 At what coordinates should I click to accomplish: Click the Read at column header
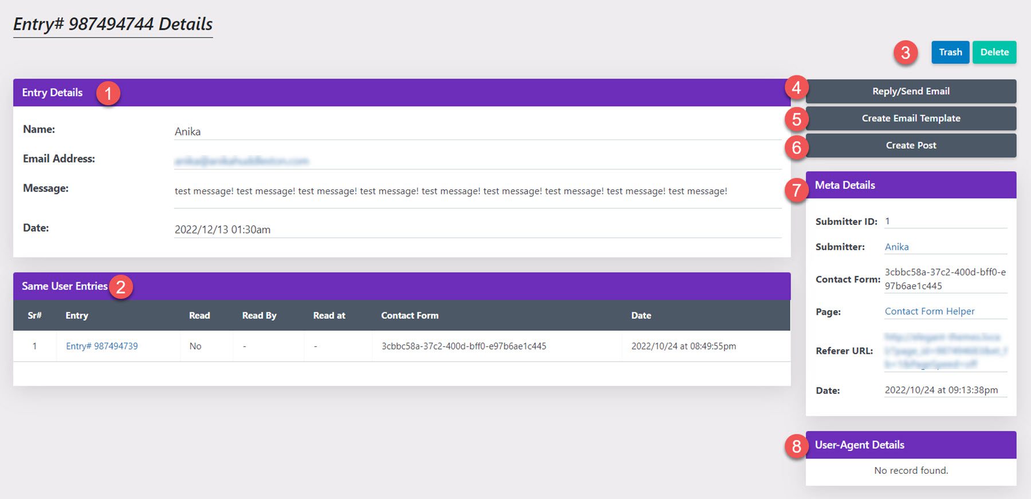click(329, 315)
